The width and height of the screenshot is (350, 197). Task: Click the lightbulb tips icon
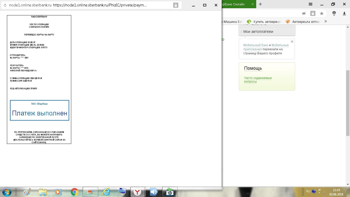334,13
